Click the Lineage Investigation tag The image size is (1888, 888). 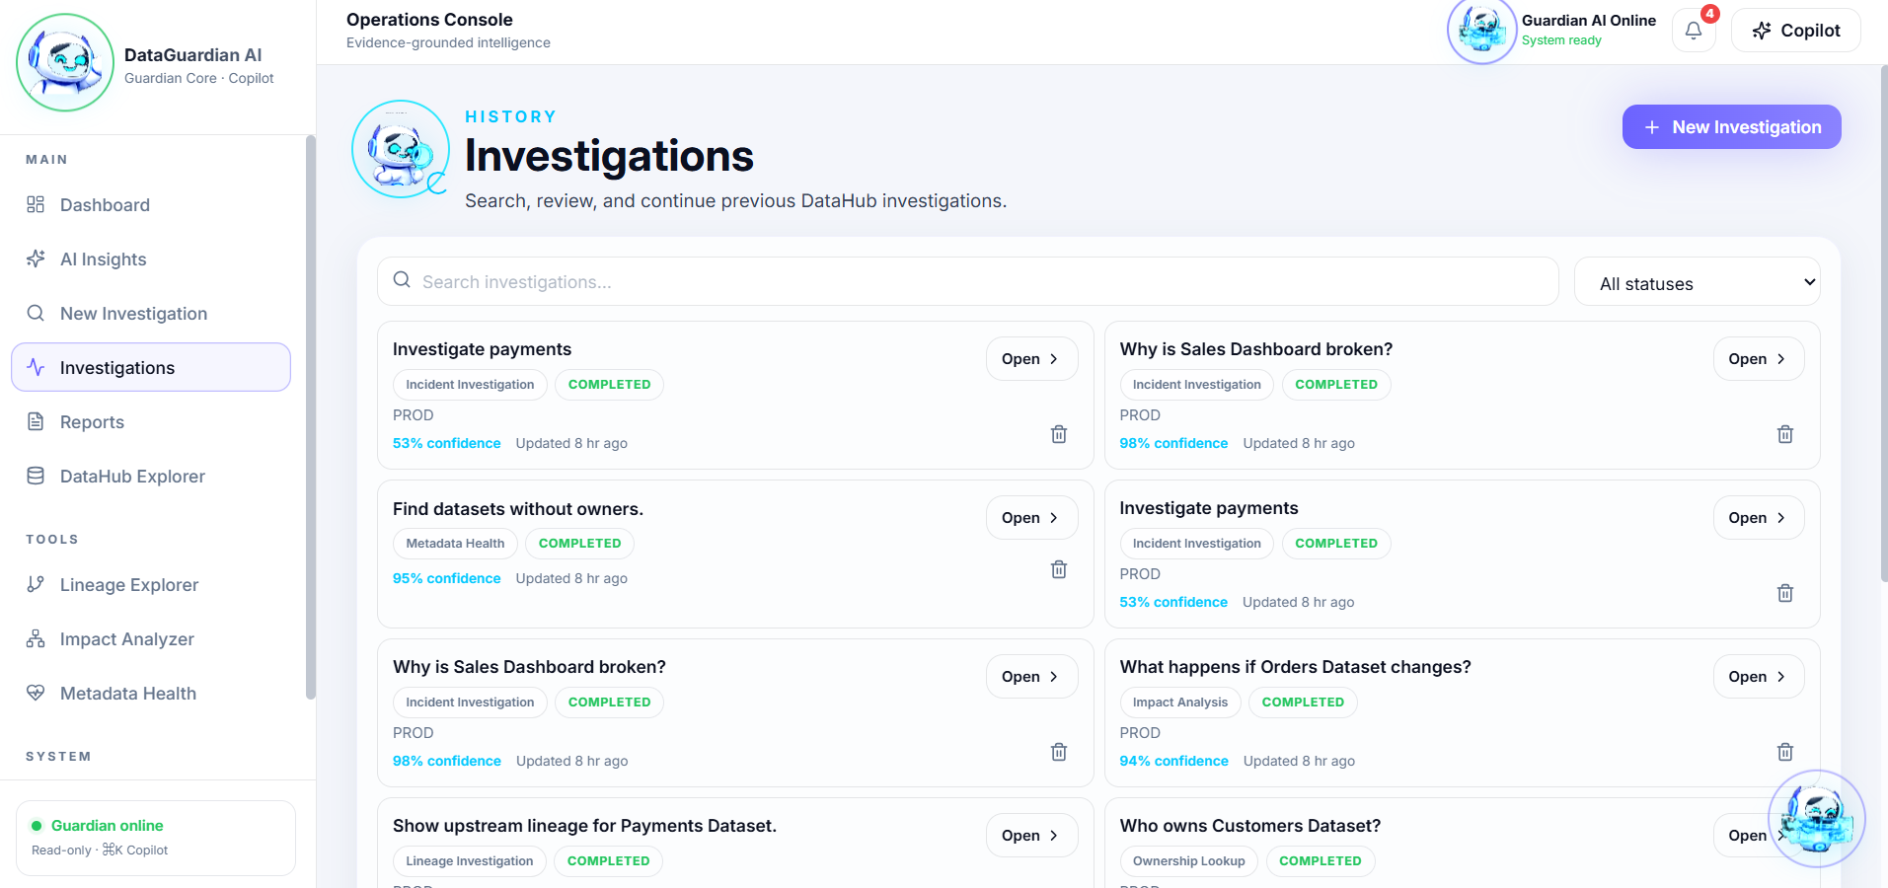470,861
